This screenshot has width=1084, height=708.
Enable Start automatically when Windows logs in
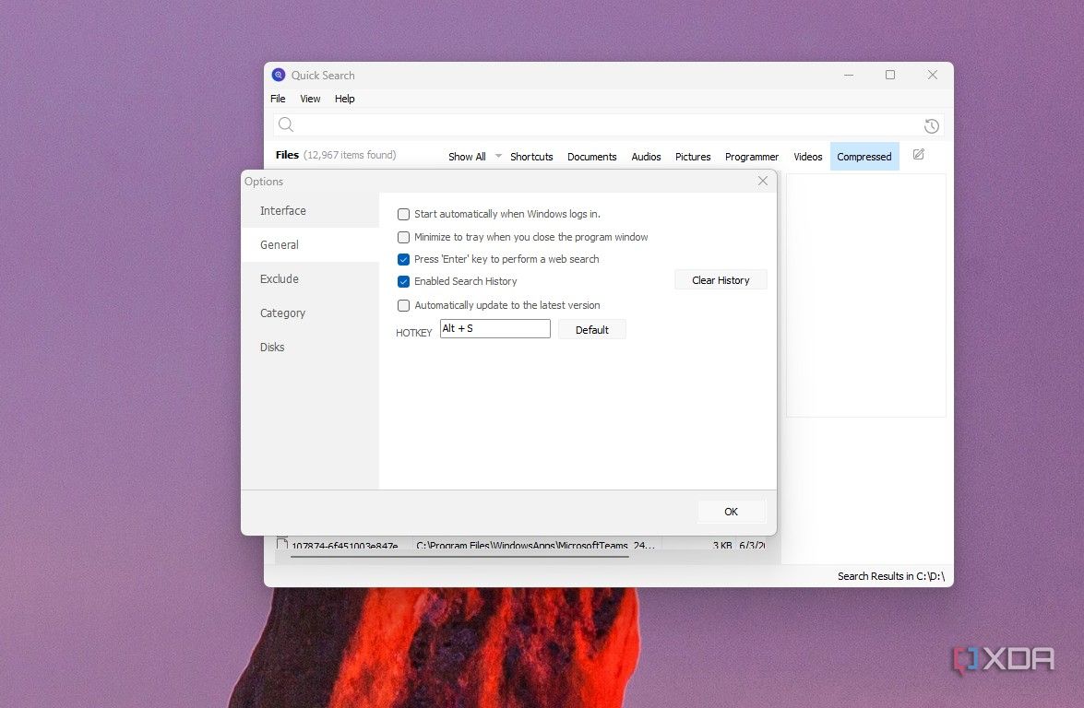click(404, 214)
